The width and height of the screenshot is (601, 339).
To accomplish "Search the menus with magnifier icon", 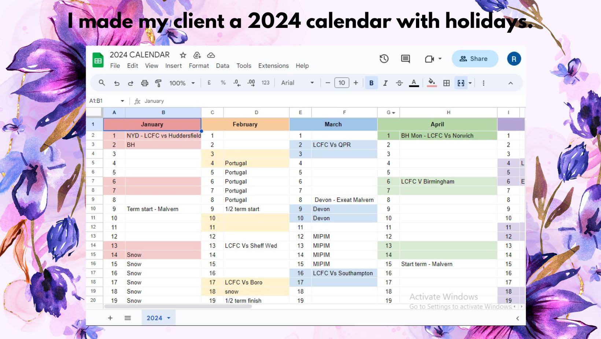I will click(x=102, y=83).
